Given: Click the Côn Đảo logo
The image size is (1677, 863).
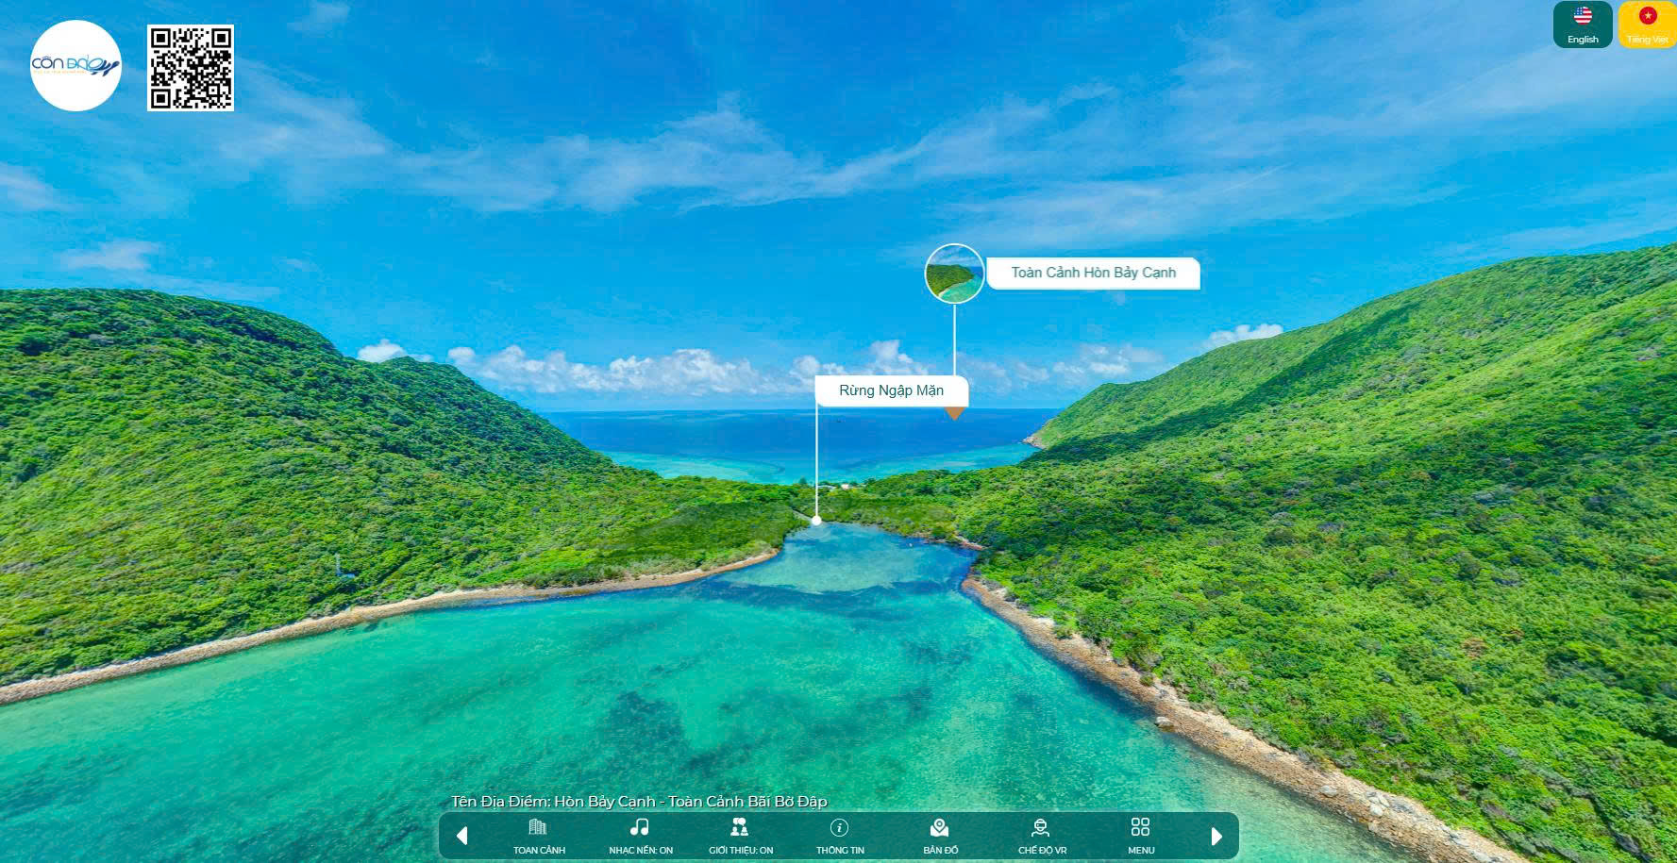Looking at the screenshot, I should click(x=75, y=66).
